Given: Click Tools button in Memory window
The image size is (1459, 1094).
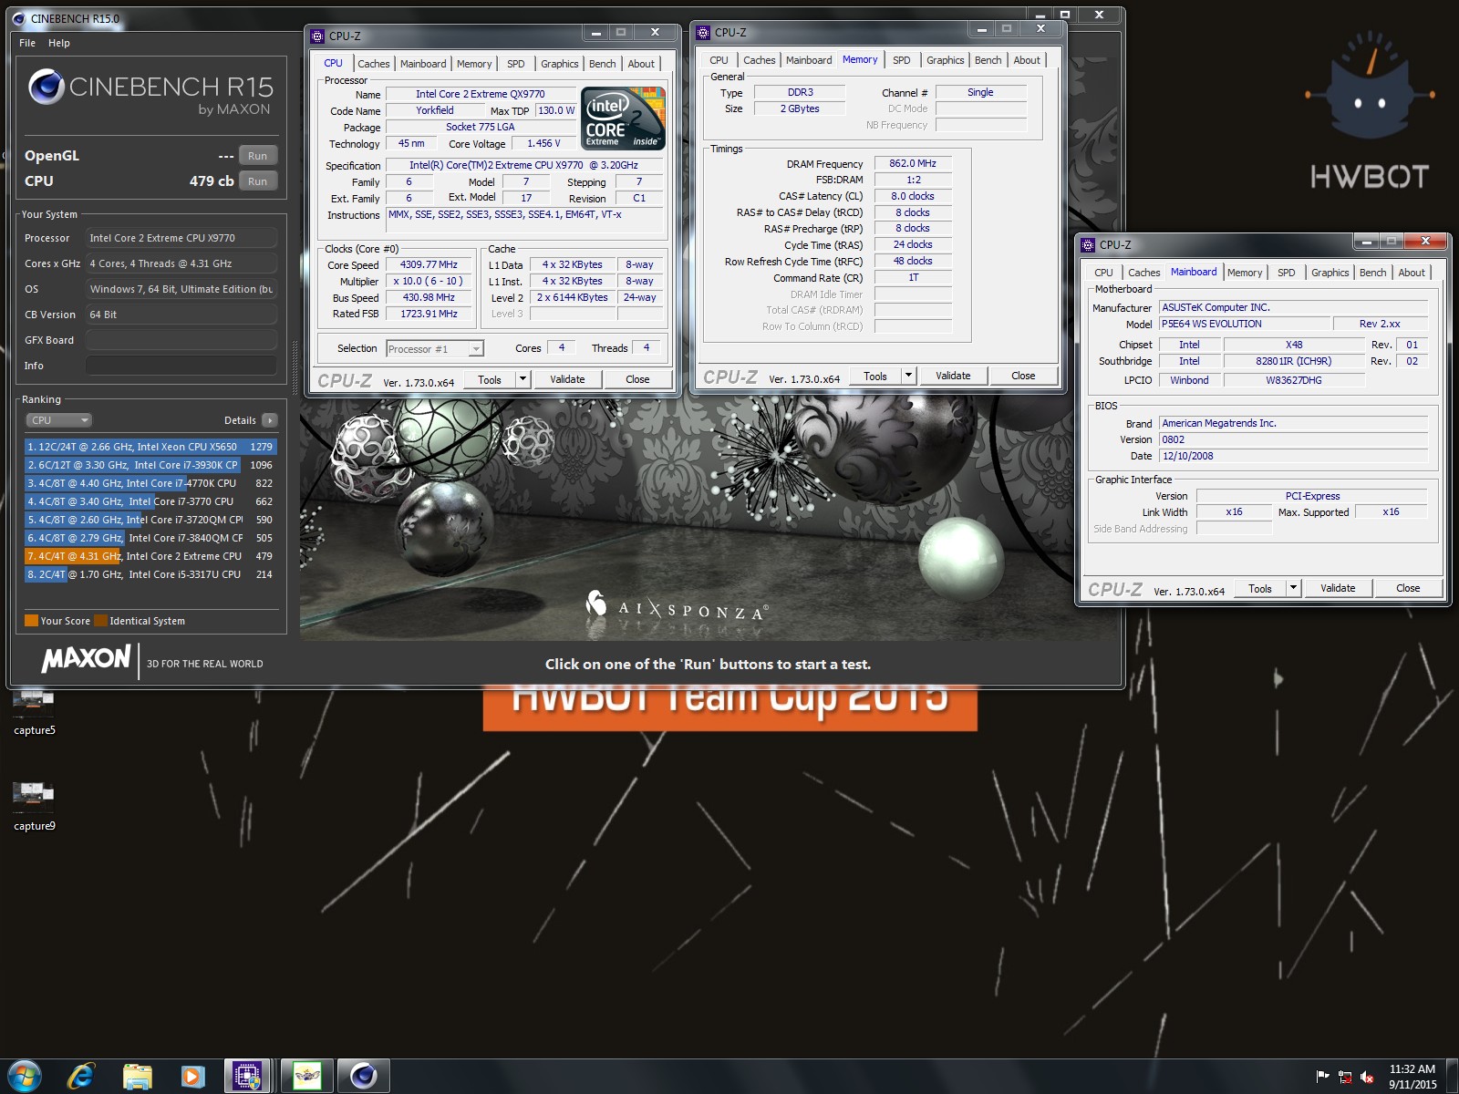Looking at the screenshot, I should pyautogui.click(x=875, y=376).
